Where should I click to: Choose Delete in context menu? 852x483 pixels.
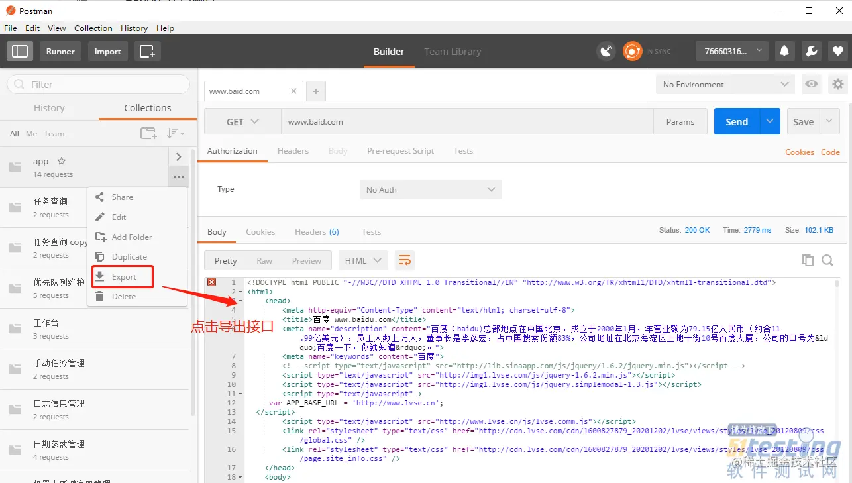coord(137,296)
